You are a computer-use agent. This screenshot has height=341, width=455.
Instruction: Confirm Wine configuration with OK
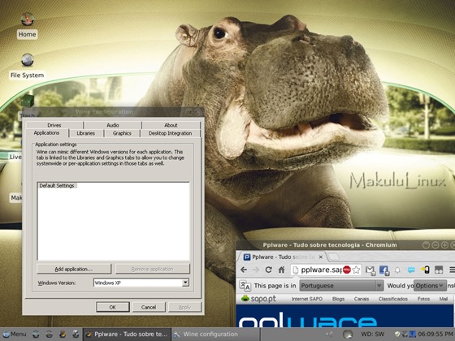click(113, 307)
